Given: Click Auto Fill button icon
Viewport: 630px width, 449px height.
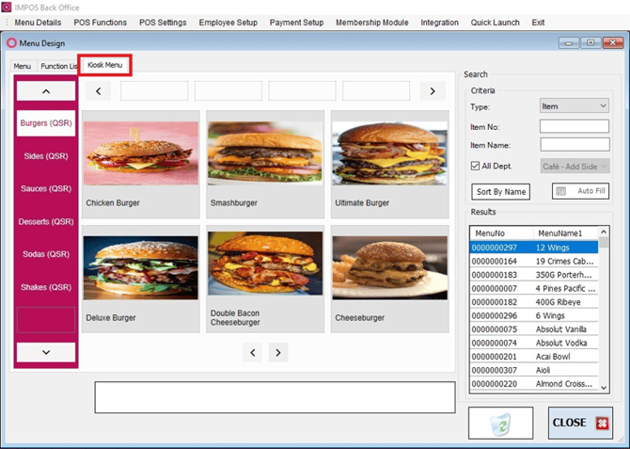Looking at the screenshot, I should (x=561, y=191).
